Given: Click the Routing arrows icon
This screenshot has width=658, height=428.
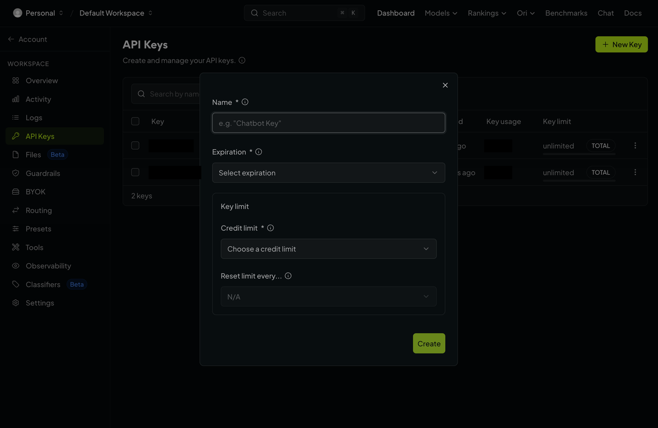Looking at the screenshot, I should 15,210.
